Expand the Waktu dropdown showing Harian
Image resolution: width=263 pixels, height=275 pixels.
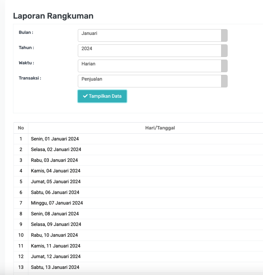(x=149, y=66)
